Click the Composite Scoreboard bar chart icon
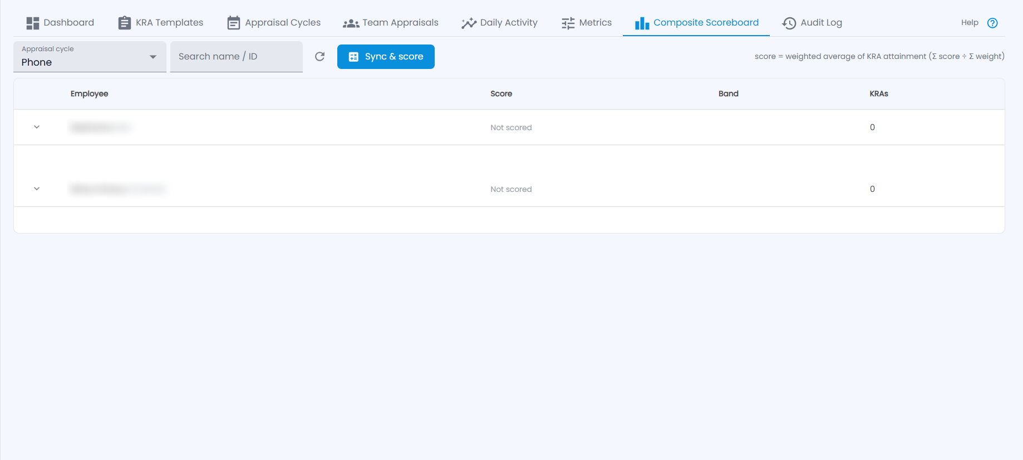The width and height of the screenshot is (1023, 460). tap(642, 23)
